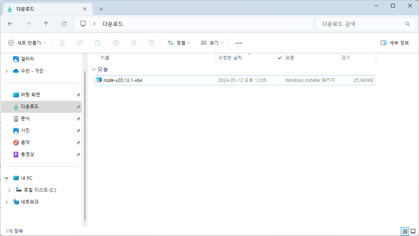Screen dimensions: 419x236
Task: Toggle the select-all checkbox in header
Action: click(x=280, y=58)
